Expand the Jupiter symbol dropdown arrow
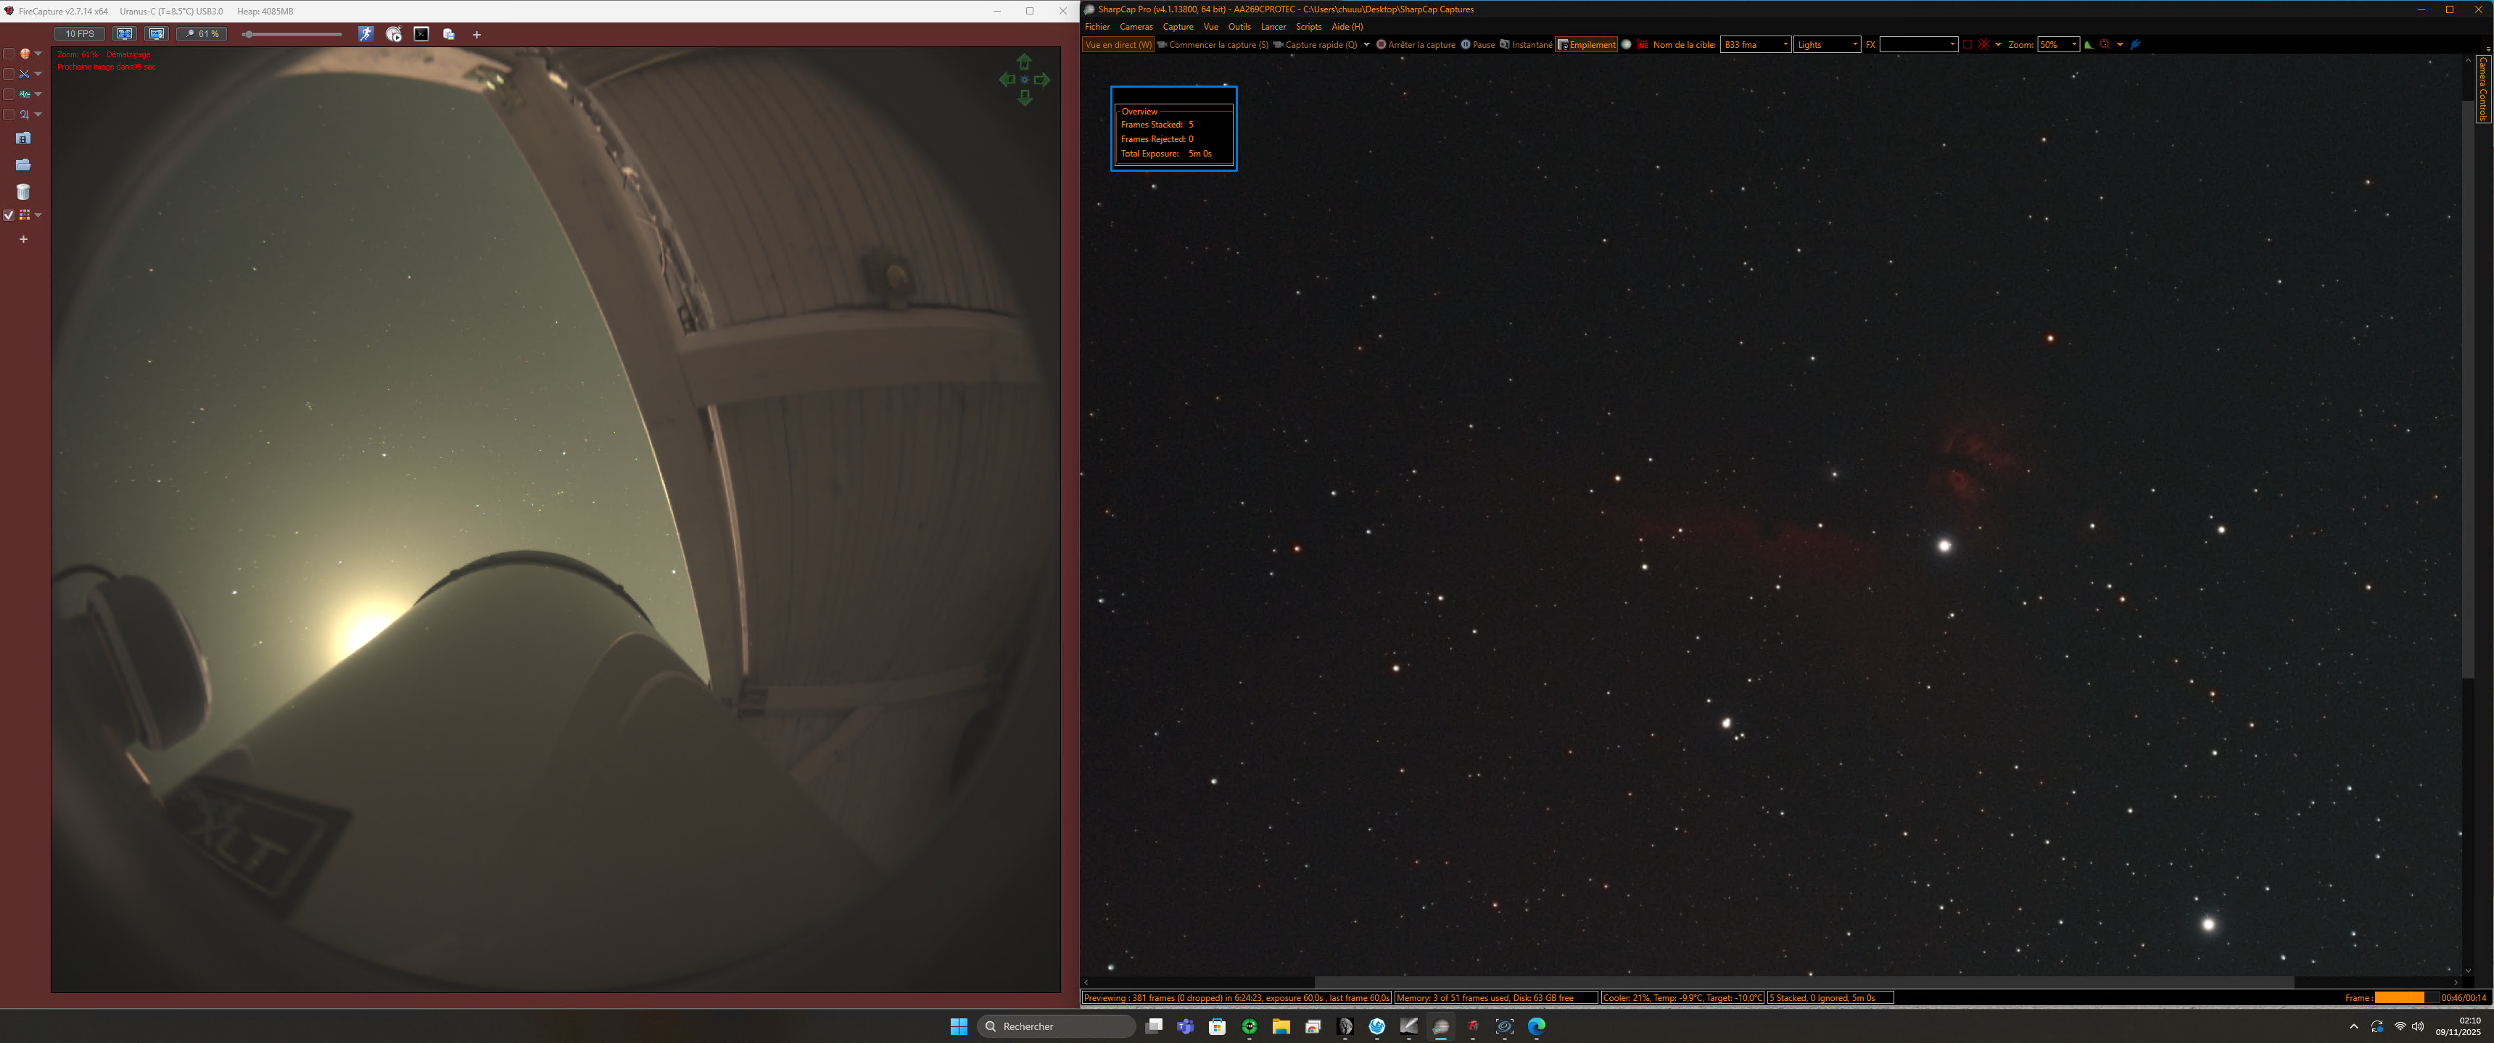Viewport: 2494px width, 1043px height. point(38,115)
